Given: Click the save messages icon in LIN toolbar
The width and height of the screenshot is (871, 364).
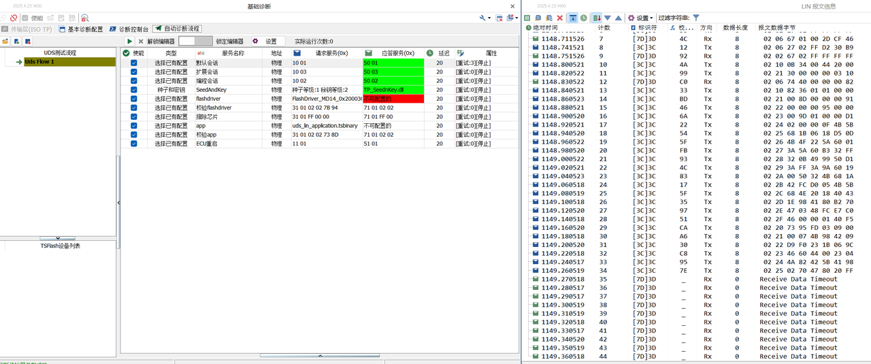Looking at the screenshot, I should [549, 18].
